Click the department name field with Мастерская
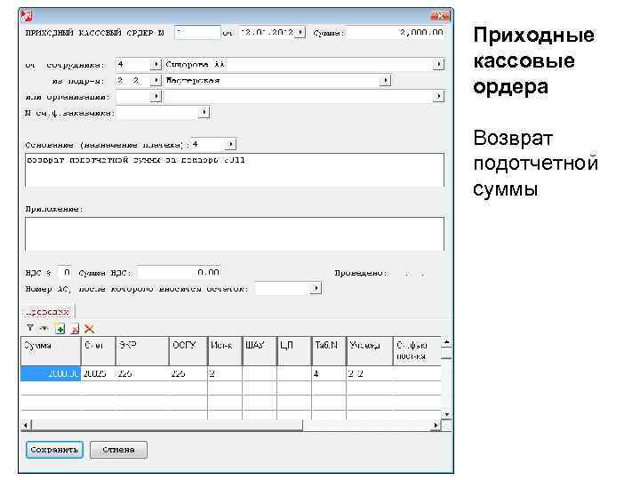This screenshot has width=640, height=480. [x=272, y=80]
